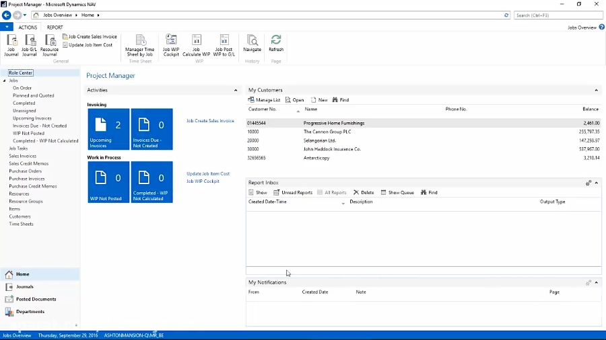Viewport: 606px width, 340px height.
Task: Select the Journals navigation button
Action: tap(40, 287)
